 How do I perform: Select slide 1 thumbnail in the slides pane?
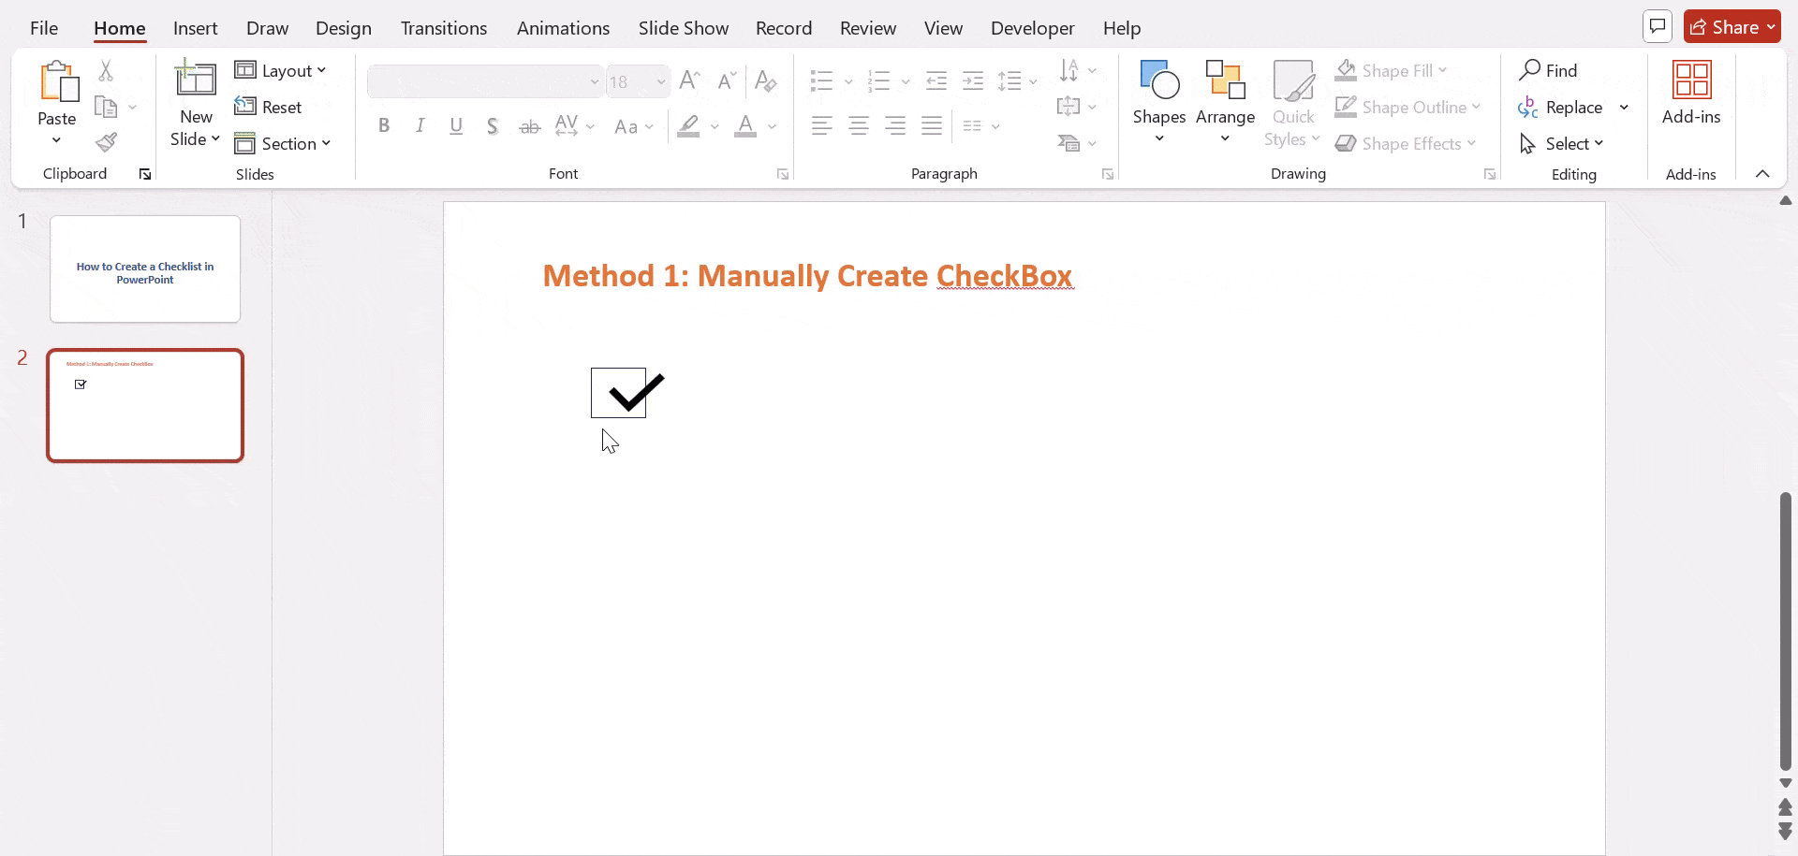tap(144, 268)
